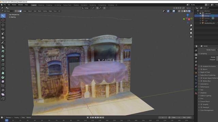
Task: Open the Edit Mode dropdown
Action: (x=7, y=11)
